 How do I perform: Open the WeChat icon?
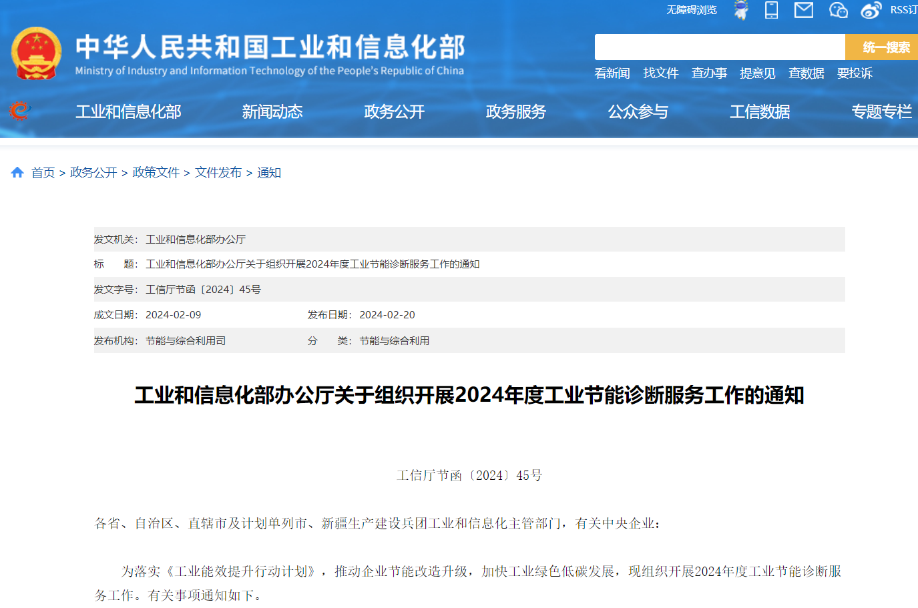[x=838, y=10]
